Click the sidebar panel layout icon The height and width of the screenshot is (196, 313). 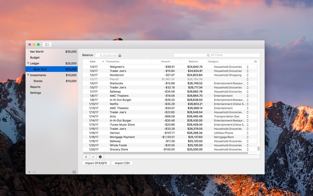pos(74,172)
